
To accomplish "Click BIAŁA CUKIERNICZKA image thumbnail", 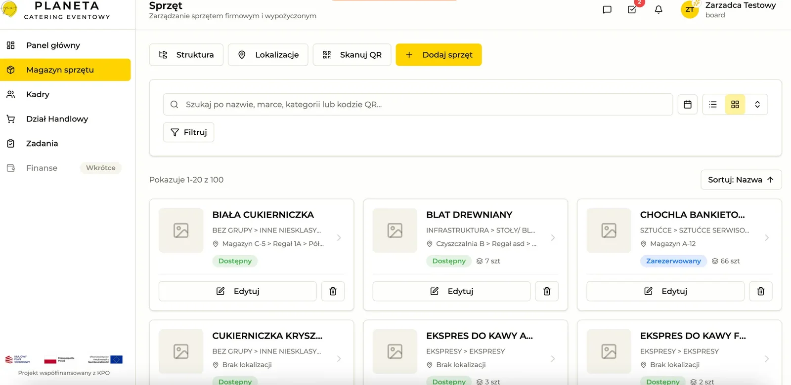I will click(181, 231).
